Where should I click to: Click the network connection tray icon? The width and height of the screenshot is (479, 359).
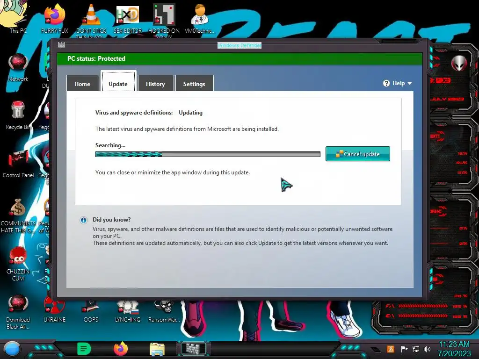click(x=416, y=349)
